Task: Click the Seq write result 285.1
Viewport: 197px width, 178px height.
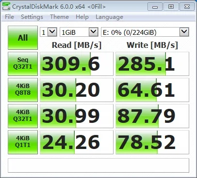Action: 152,64
